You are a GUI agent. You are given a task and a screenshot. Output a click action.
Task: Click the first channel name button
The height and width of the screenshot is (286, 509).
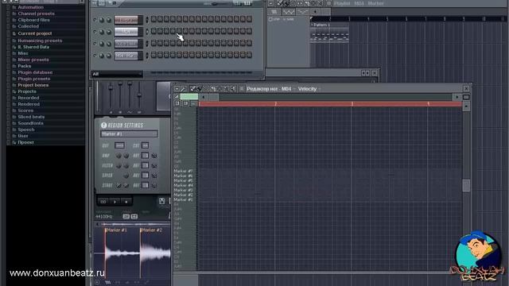[x=126, y=20]
